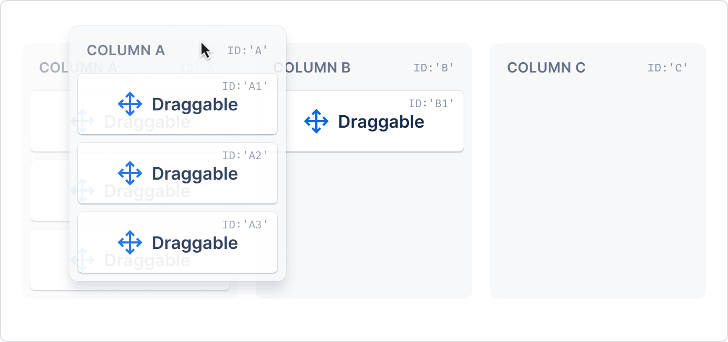Screen dimensions: 728x342
Task: Click the ID:'A' tag in the lifted column
Action: pos(248,50)
